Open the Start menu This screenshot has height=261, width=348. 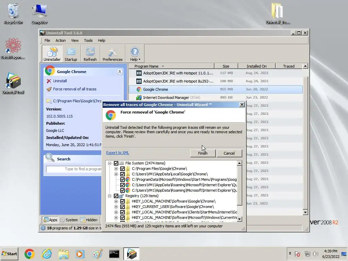[x=9, y=254]
